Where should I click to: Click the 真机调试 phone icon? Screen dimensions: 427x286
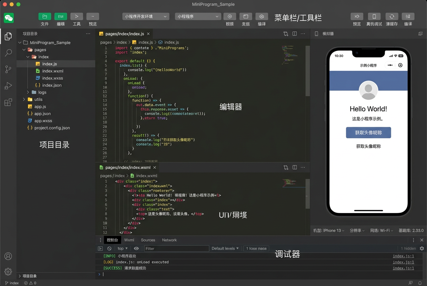click(x=374, y=17)
